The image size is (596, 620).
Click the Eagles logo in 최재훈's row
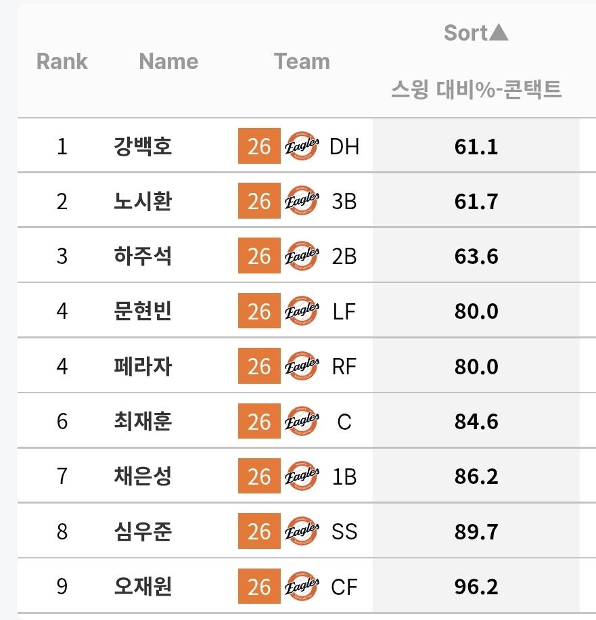click(302, 422)
